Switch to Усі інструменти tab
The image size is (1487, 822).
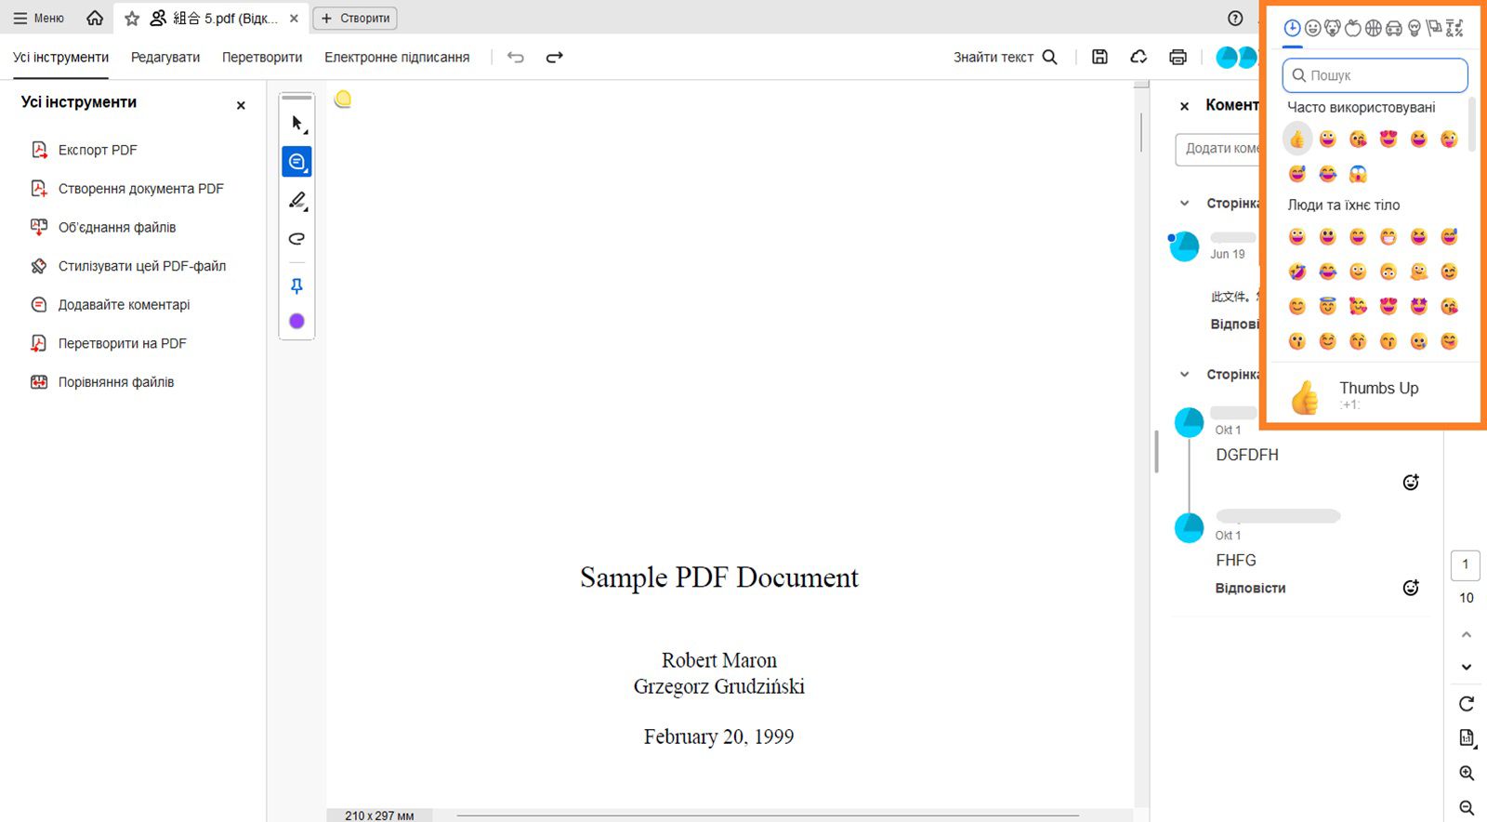coord(60,57)
